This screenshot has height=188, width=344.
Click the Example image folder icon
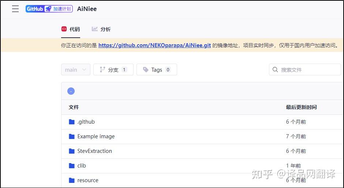[72, 136]
